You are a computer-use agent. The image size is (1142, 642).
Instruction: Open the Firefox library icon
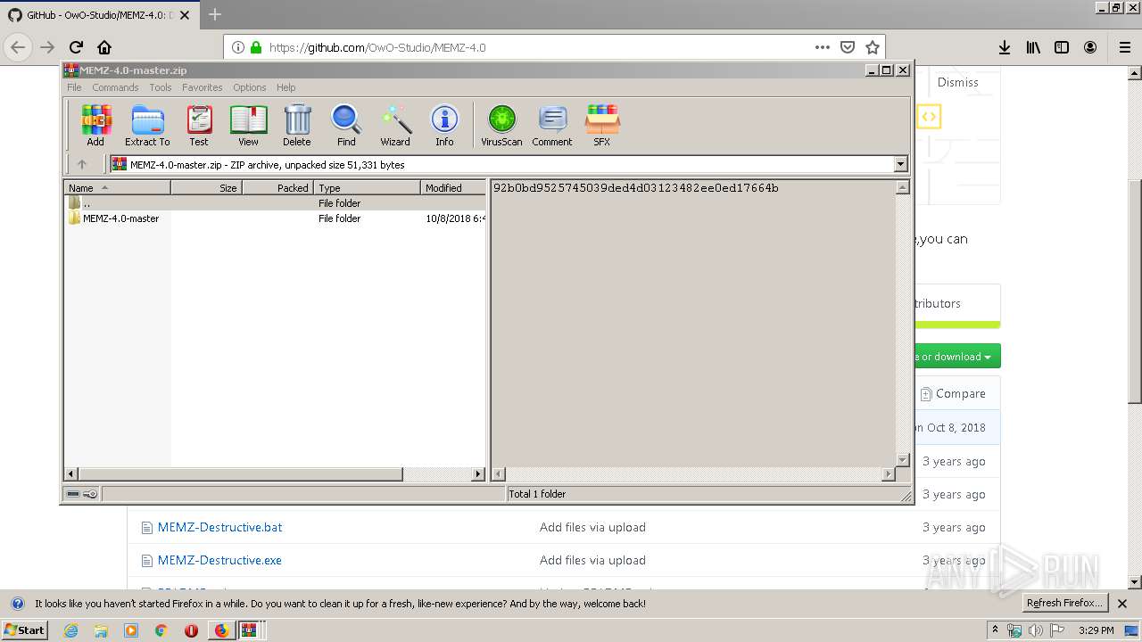coord(1033,47)
